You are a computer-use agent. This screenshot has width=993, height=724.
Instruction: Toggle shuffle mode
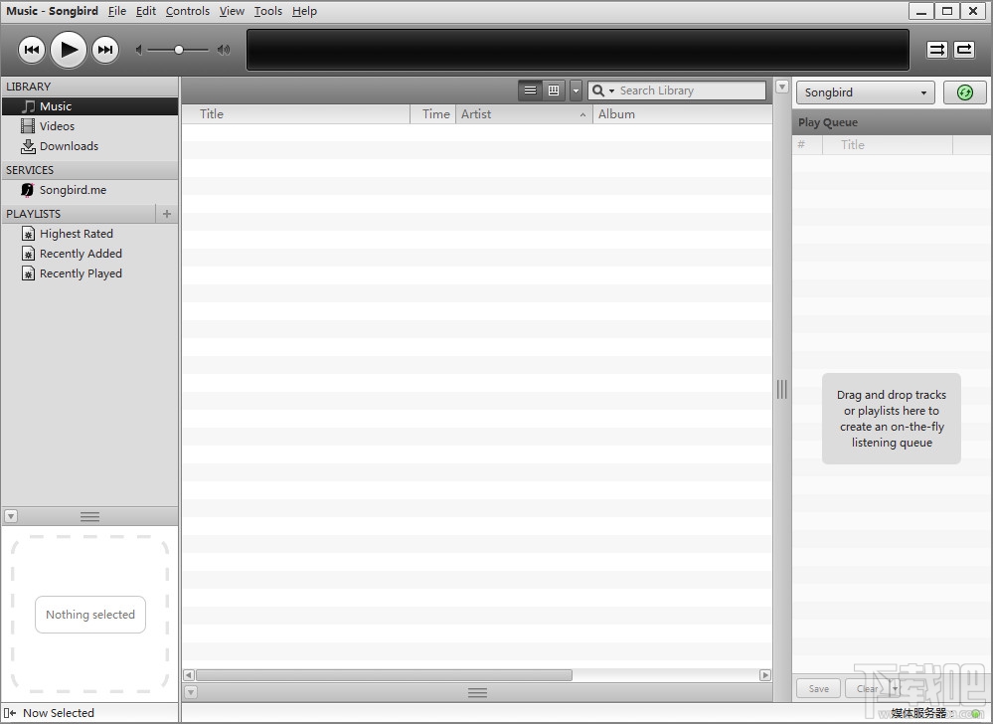(937, 50)
